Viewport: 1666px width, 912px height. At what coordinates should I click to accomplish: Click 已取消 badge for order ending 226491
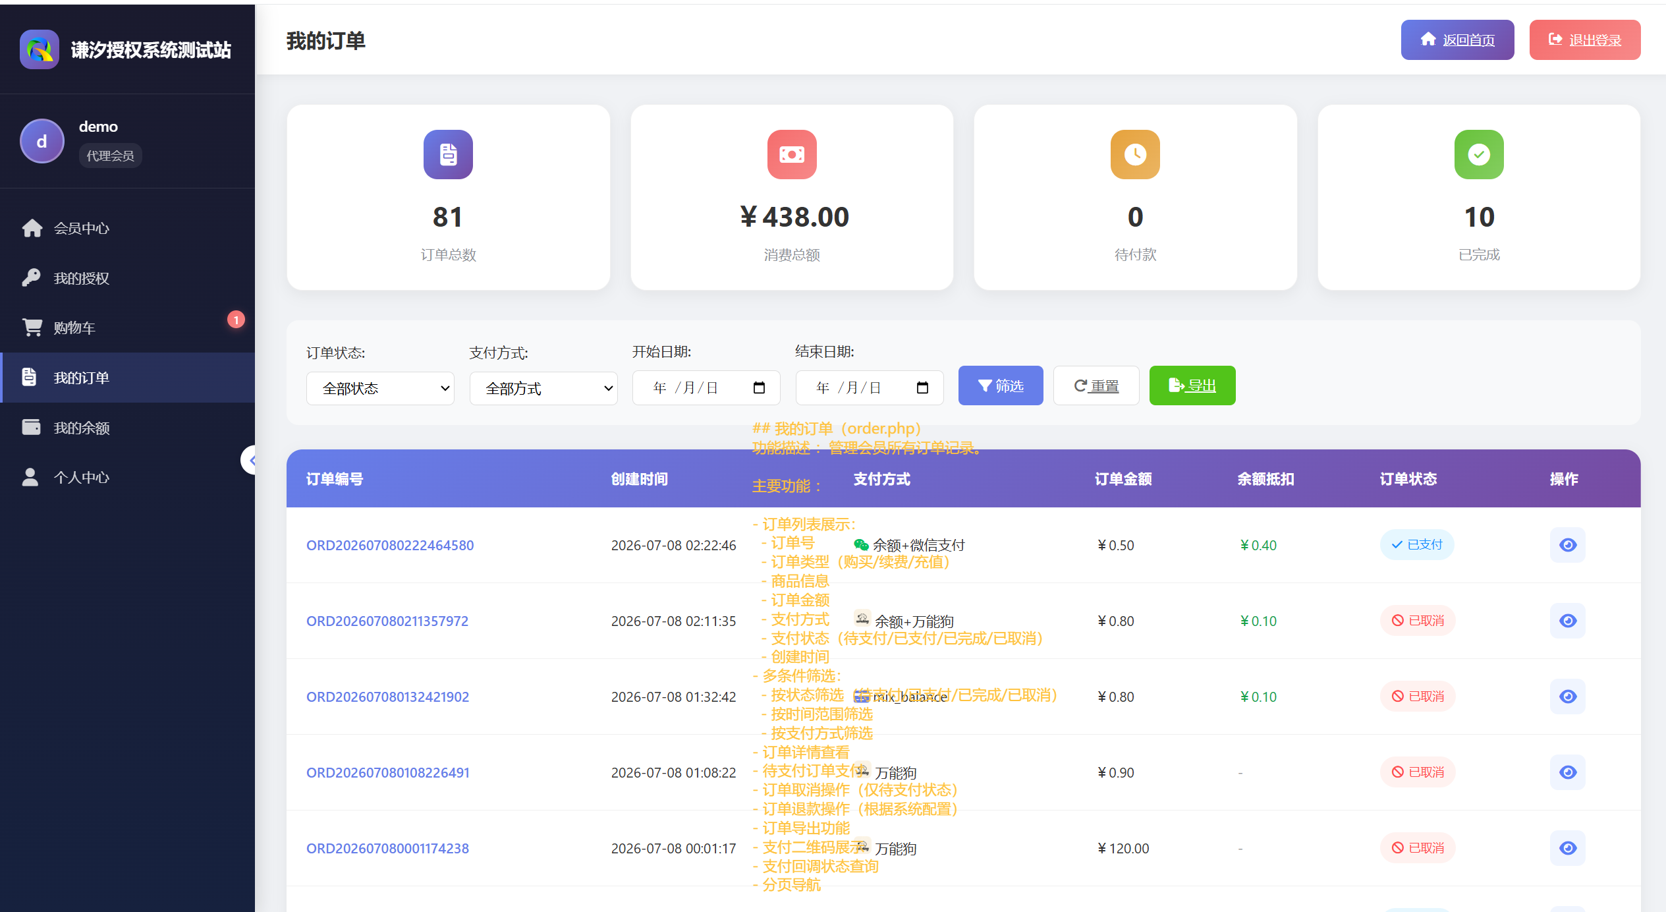[1418, 772]
